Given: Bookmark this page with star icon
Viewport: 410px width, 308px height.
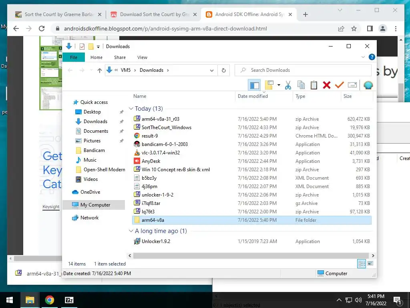Looking at the screenshot, I should click(x=354, y=28).
